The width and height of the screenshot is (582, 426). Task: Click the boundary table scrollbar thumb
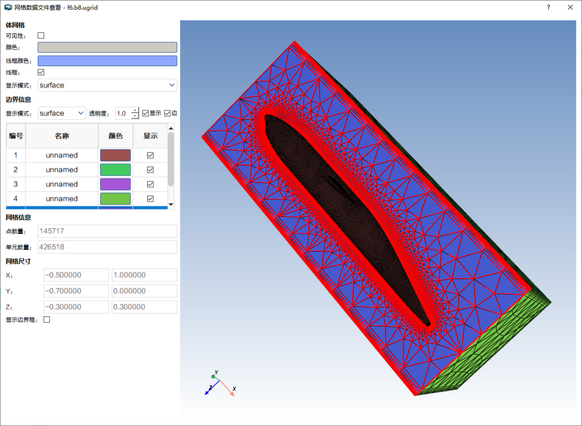171,159
